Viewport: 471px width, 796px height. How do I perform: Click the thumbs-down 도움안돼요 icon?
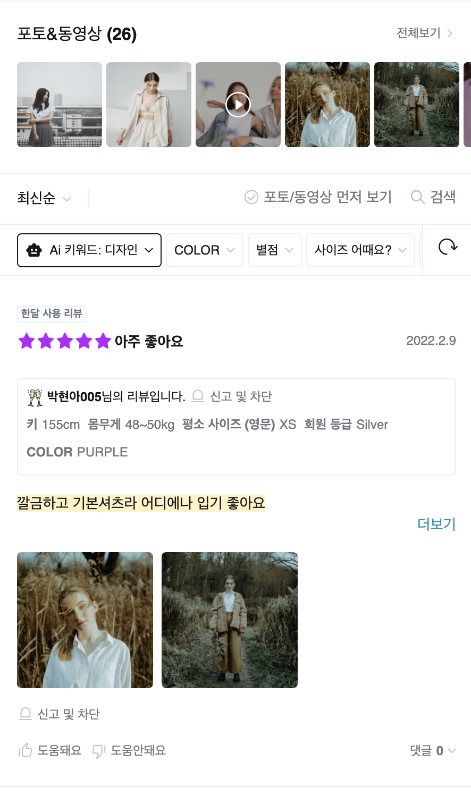click(99, 751)
